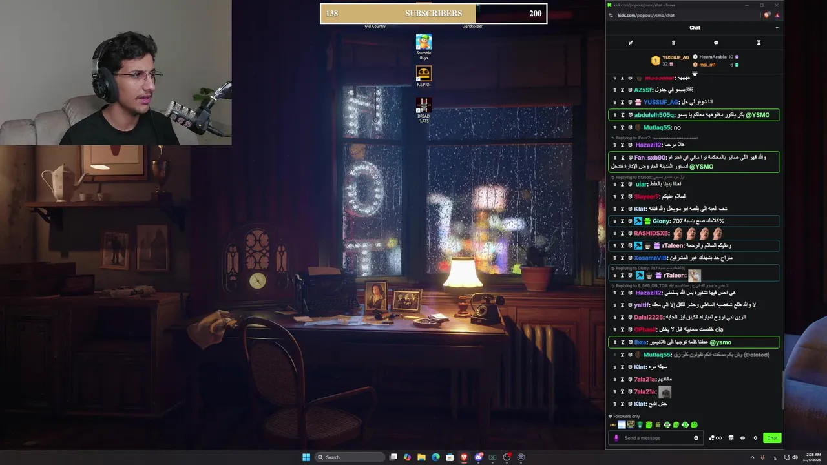Expand the system tray hidden icons chevron
This screenshot has width=827, height=465.
(752, 457)
